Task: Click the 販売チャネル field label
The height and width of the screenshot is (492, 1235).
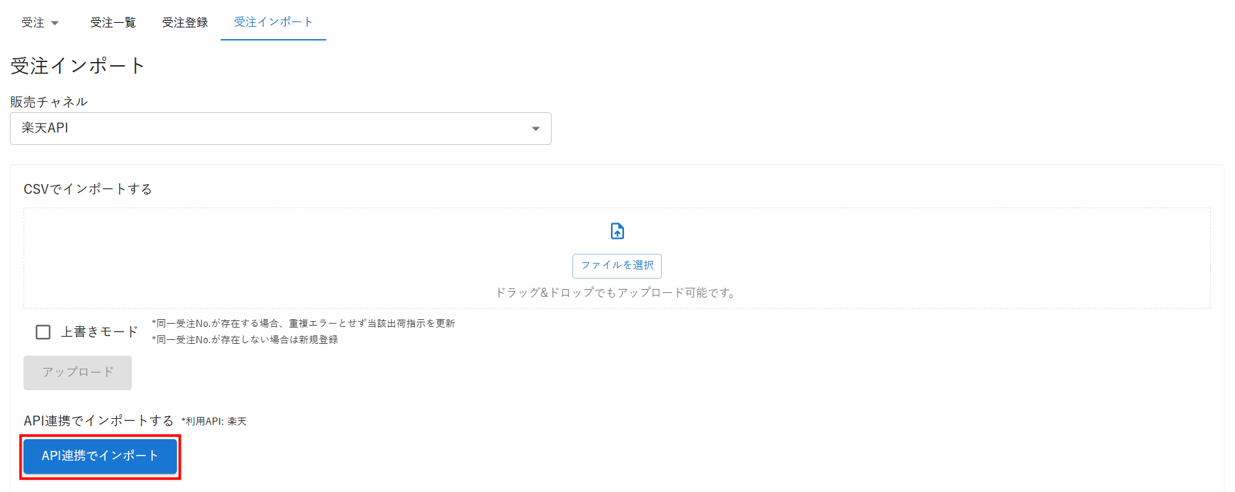Action: (x=49, y=102)
